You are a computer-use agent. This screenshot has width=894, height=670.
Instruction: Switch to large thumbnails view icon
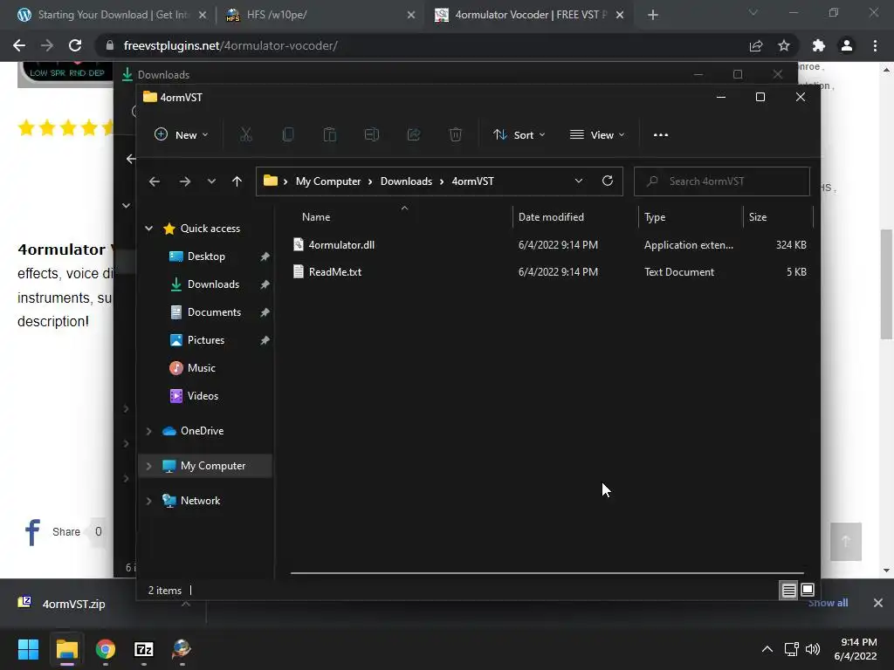808,591
